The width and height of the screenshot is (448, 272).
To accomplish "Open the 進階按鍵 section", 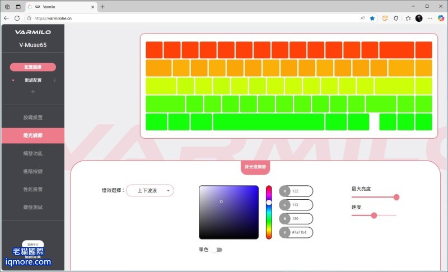I will point(33,171).
